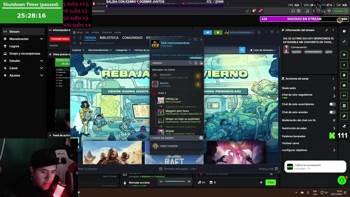Open the Amigos menu in Steam

95,32
